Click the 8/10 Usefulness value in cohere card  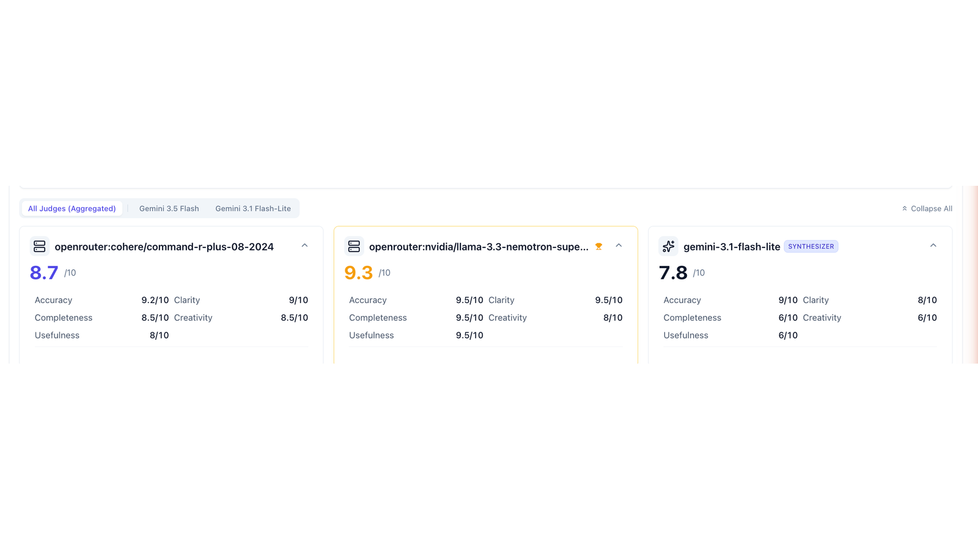[159, 335]
